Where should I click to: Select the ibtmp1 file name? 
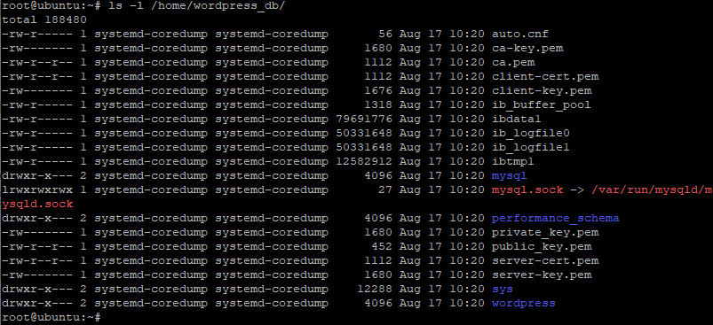pos(513,161)
